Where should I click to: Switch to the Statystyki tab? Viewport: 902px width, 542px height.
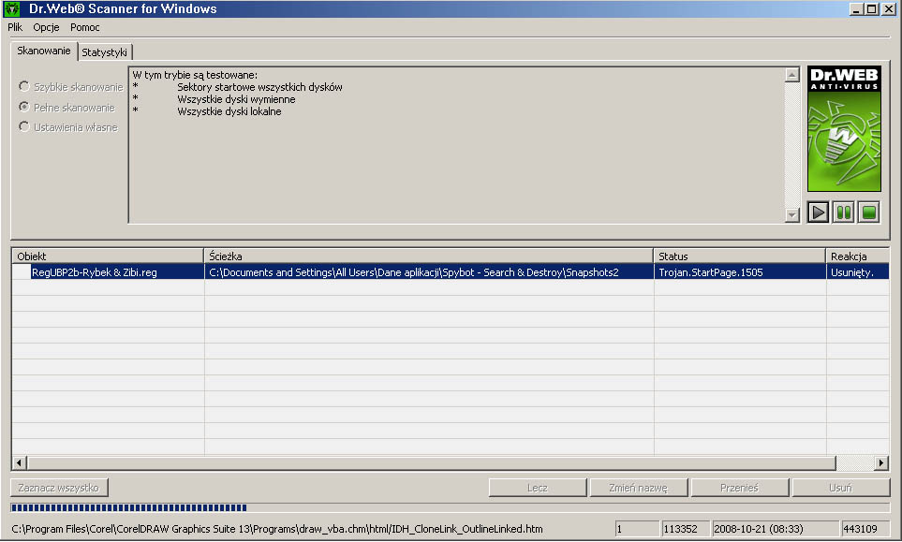[104, 52]
